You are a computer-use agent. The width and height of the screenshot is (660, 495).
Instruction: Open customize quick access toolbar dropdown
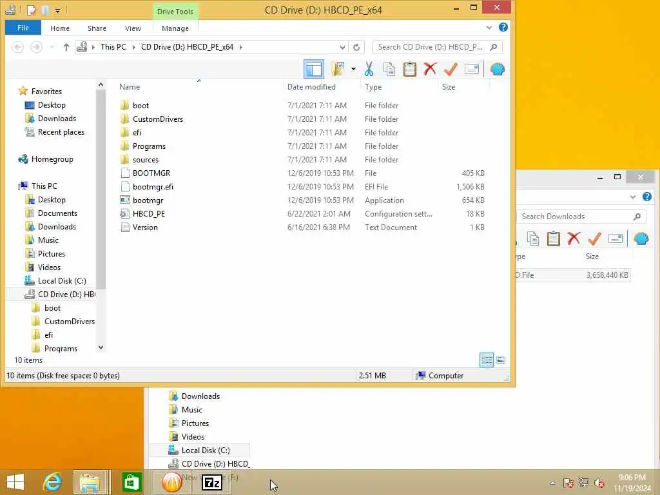(x=57, y=10)
